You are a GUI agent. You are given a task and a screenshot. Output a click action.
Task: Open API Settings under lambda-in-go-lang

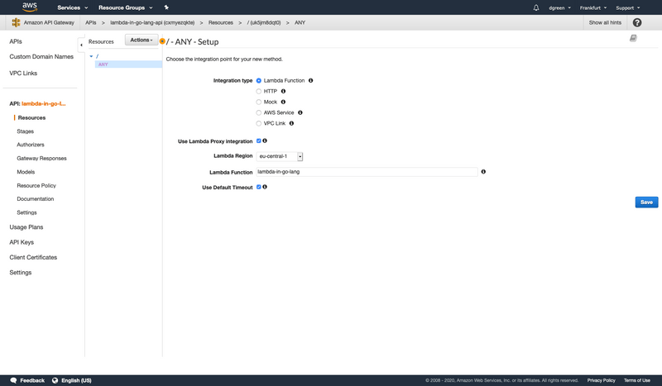pyautogui.click(x=26, y=212)
